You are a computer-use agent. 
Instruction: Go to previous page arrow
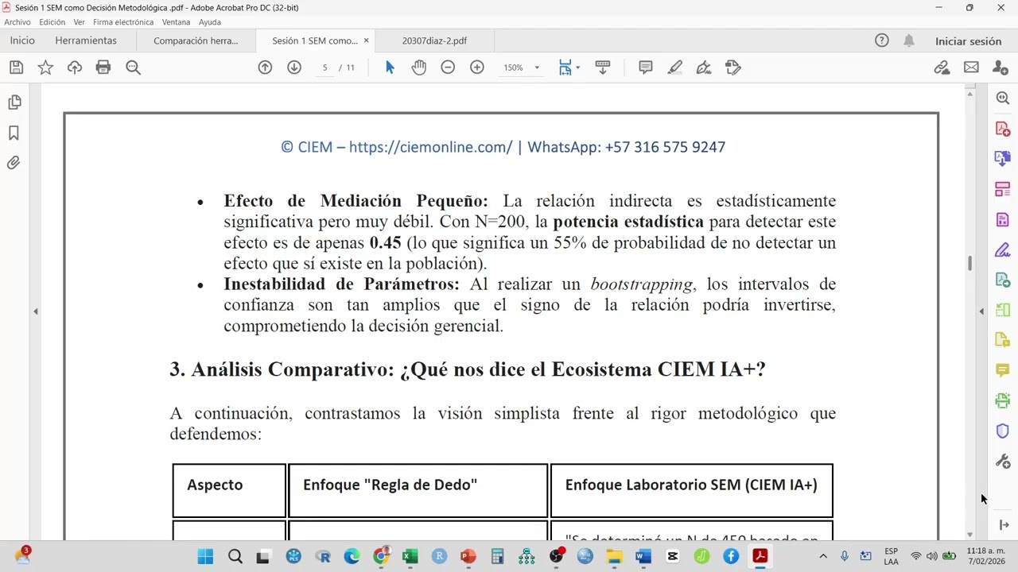coord(265,68)
